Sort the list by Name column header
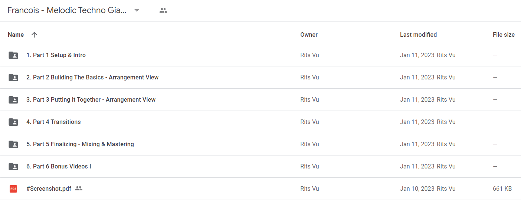521x200 pixels. tap(16, 35)
